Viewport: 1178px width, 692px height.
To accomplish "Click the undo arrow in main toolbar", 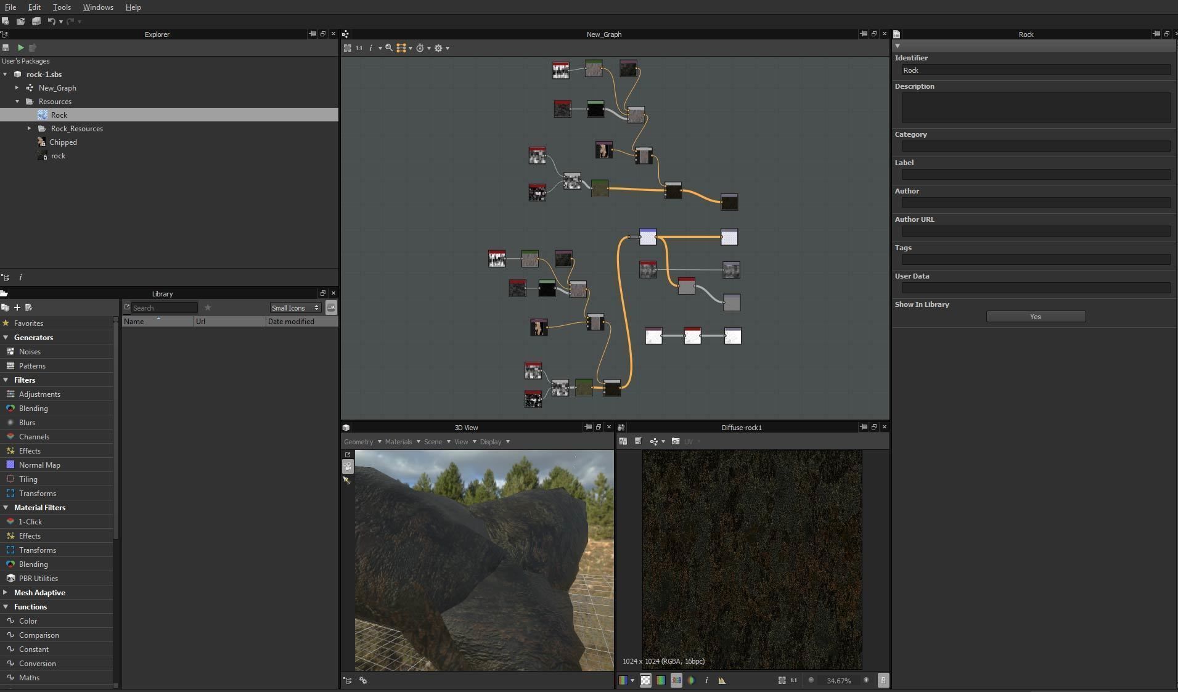I will (x=51, y=22).
